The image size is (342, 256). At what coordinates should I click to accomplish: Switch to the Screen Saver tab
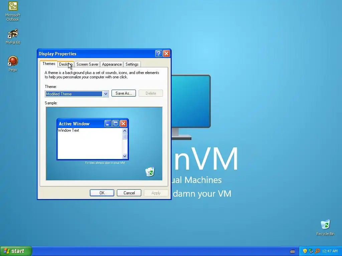(x=87, y=64)
